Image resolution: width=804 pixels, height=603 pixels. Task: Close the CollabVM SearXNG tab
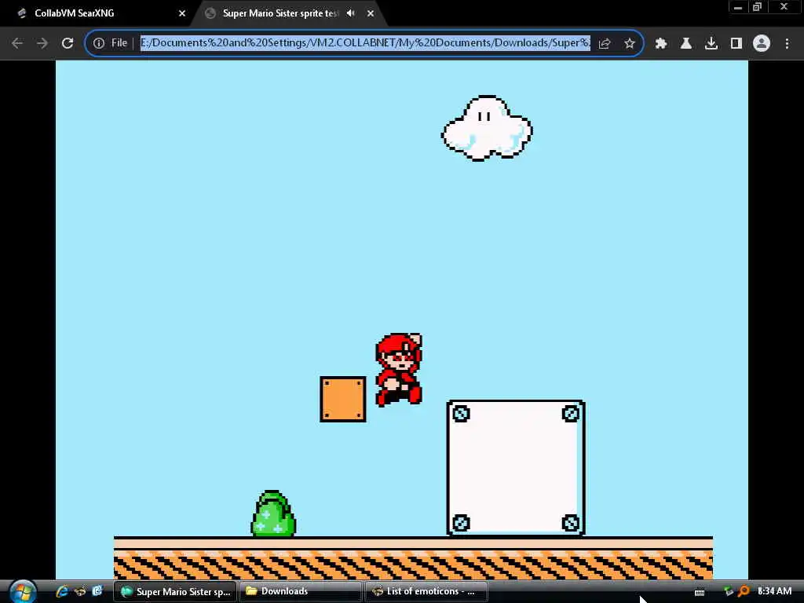(182, 13)
